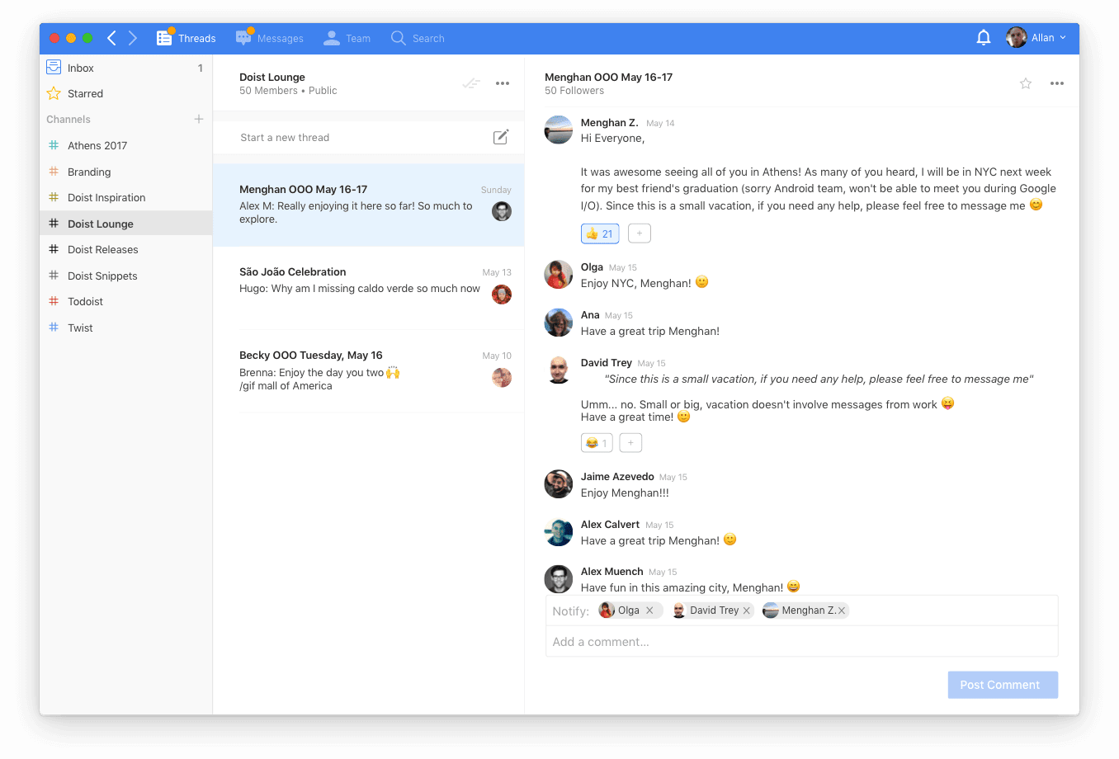Click Olga's avatar next to her comment
This screenshot has width=1119, height=759.
[x=559, y=275]
